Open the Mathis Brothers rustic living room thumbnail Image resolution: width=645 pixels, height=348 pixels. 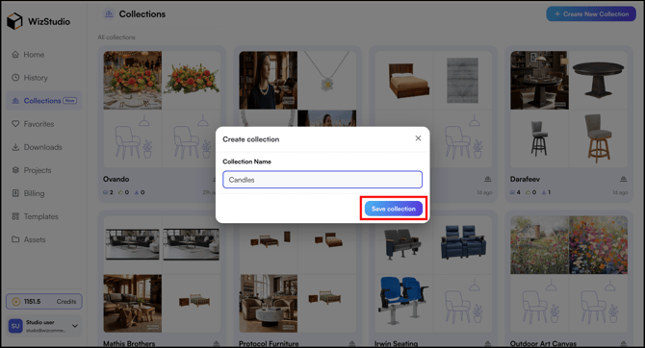(133, 304)
